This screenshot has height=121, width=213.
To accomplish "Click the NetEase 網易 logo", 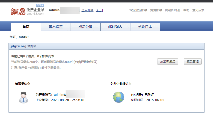I will point(18,12).
